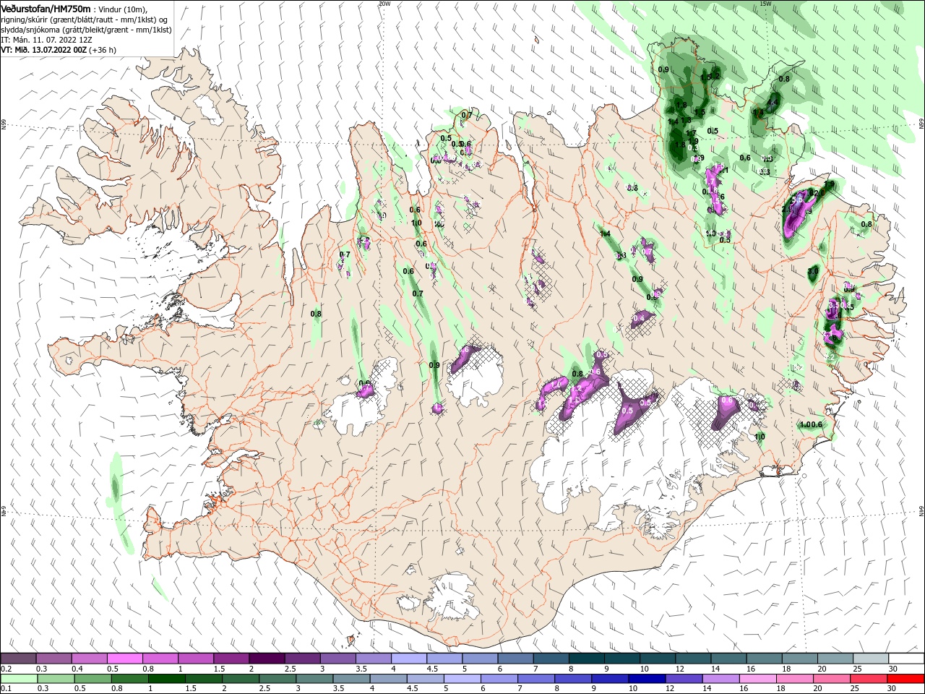Click the 15W longitude label at the top edge

(766, 4)
